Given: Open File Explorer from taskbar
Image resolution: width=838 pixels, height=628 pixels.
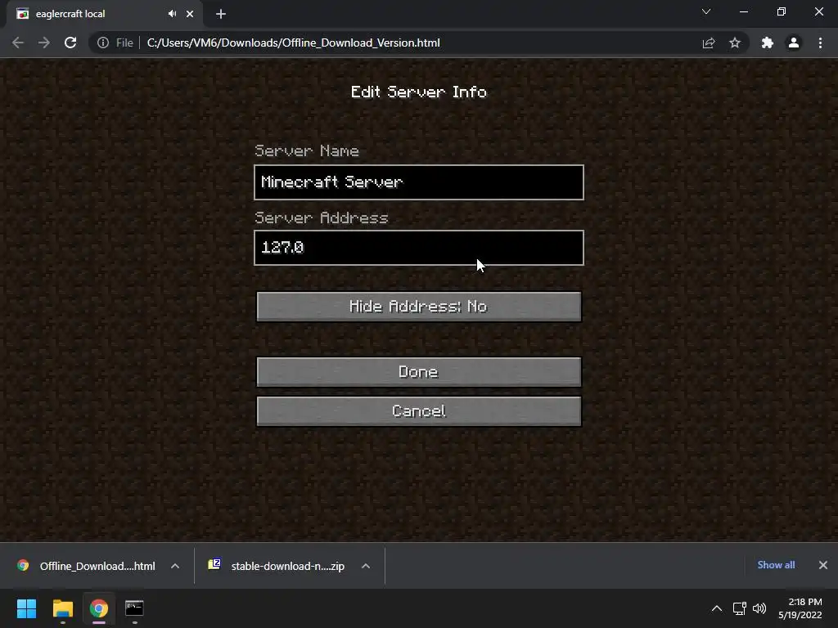Looking at the screenshot, I should coord(62,608).
